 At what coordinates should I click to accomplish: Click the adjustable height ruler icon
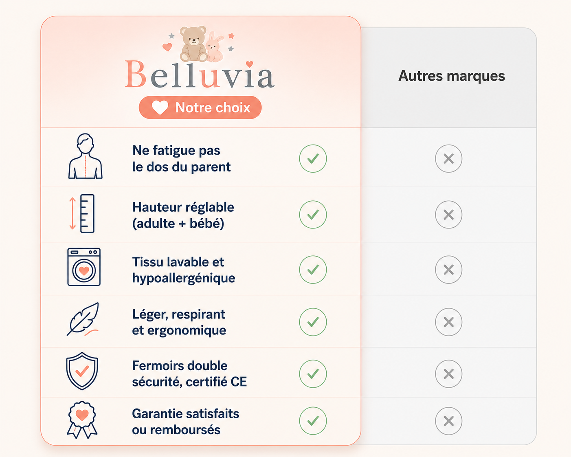point(83,213)
